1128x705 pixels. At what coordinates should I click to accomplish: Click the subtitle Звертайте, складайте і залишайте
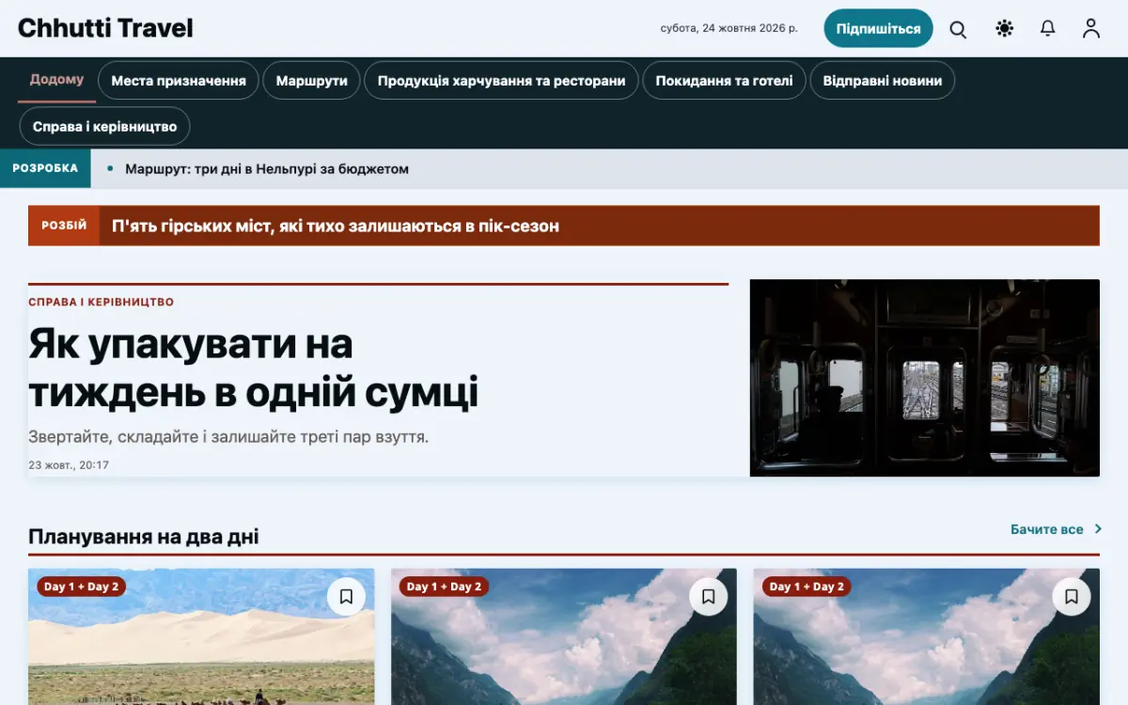coord(228,436)
